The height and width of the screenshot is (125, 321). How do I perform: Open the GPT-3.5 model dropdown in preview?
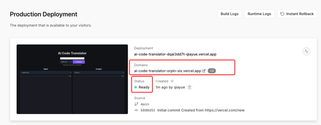66,62
